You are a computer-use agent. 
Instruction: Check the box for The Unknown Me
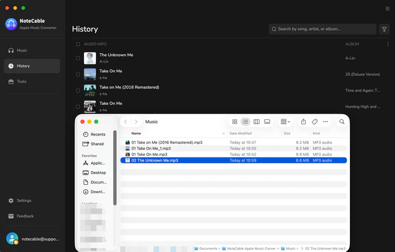coord(78,58)
